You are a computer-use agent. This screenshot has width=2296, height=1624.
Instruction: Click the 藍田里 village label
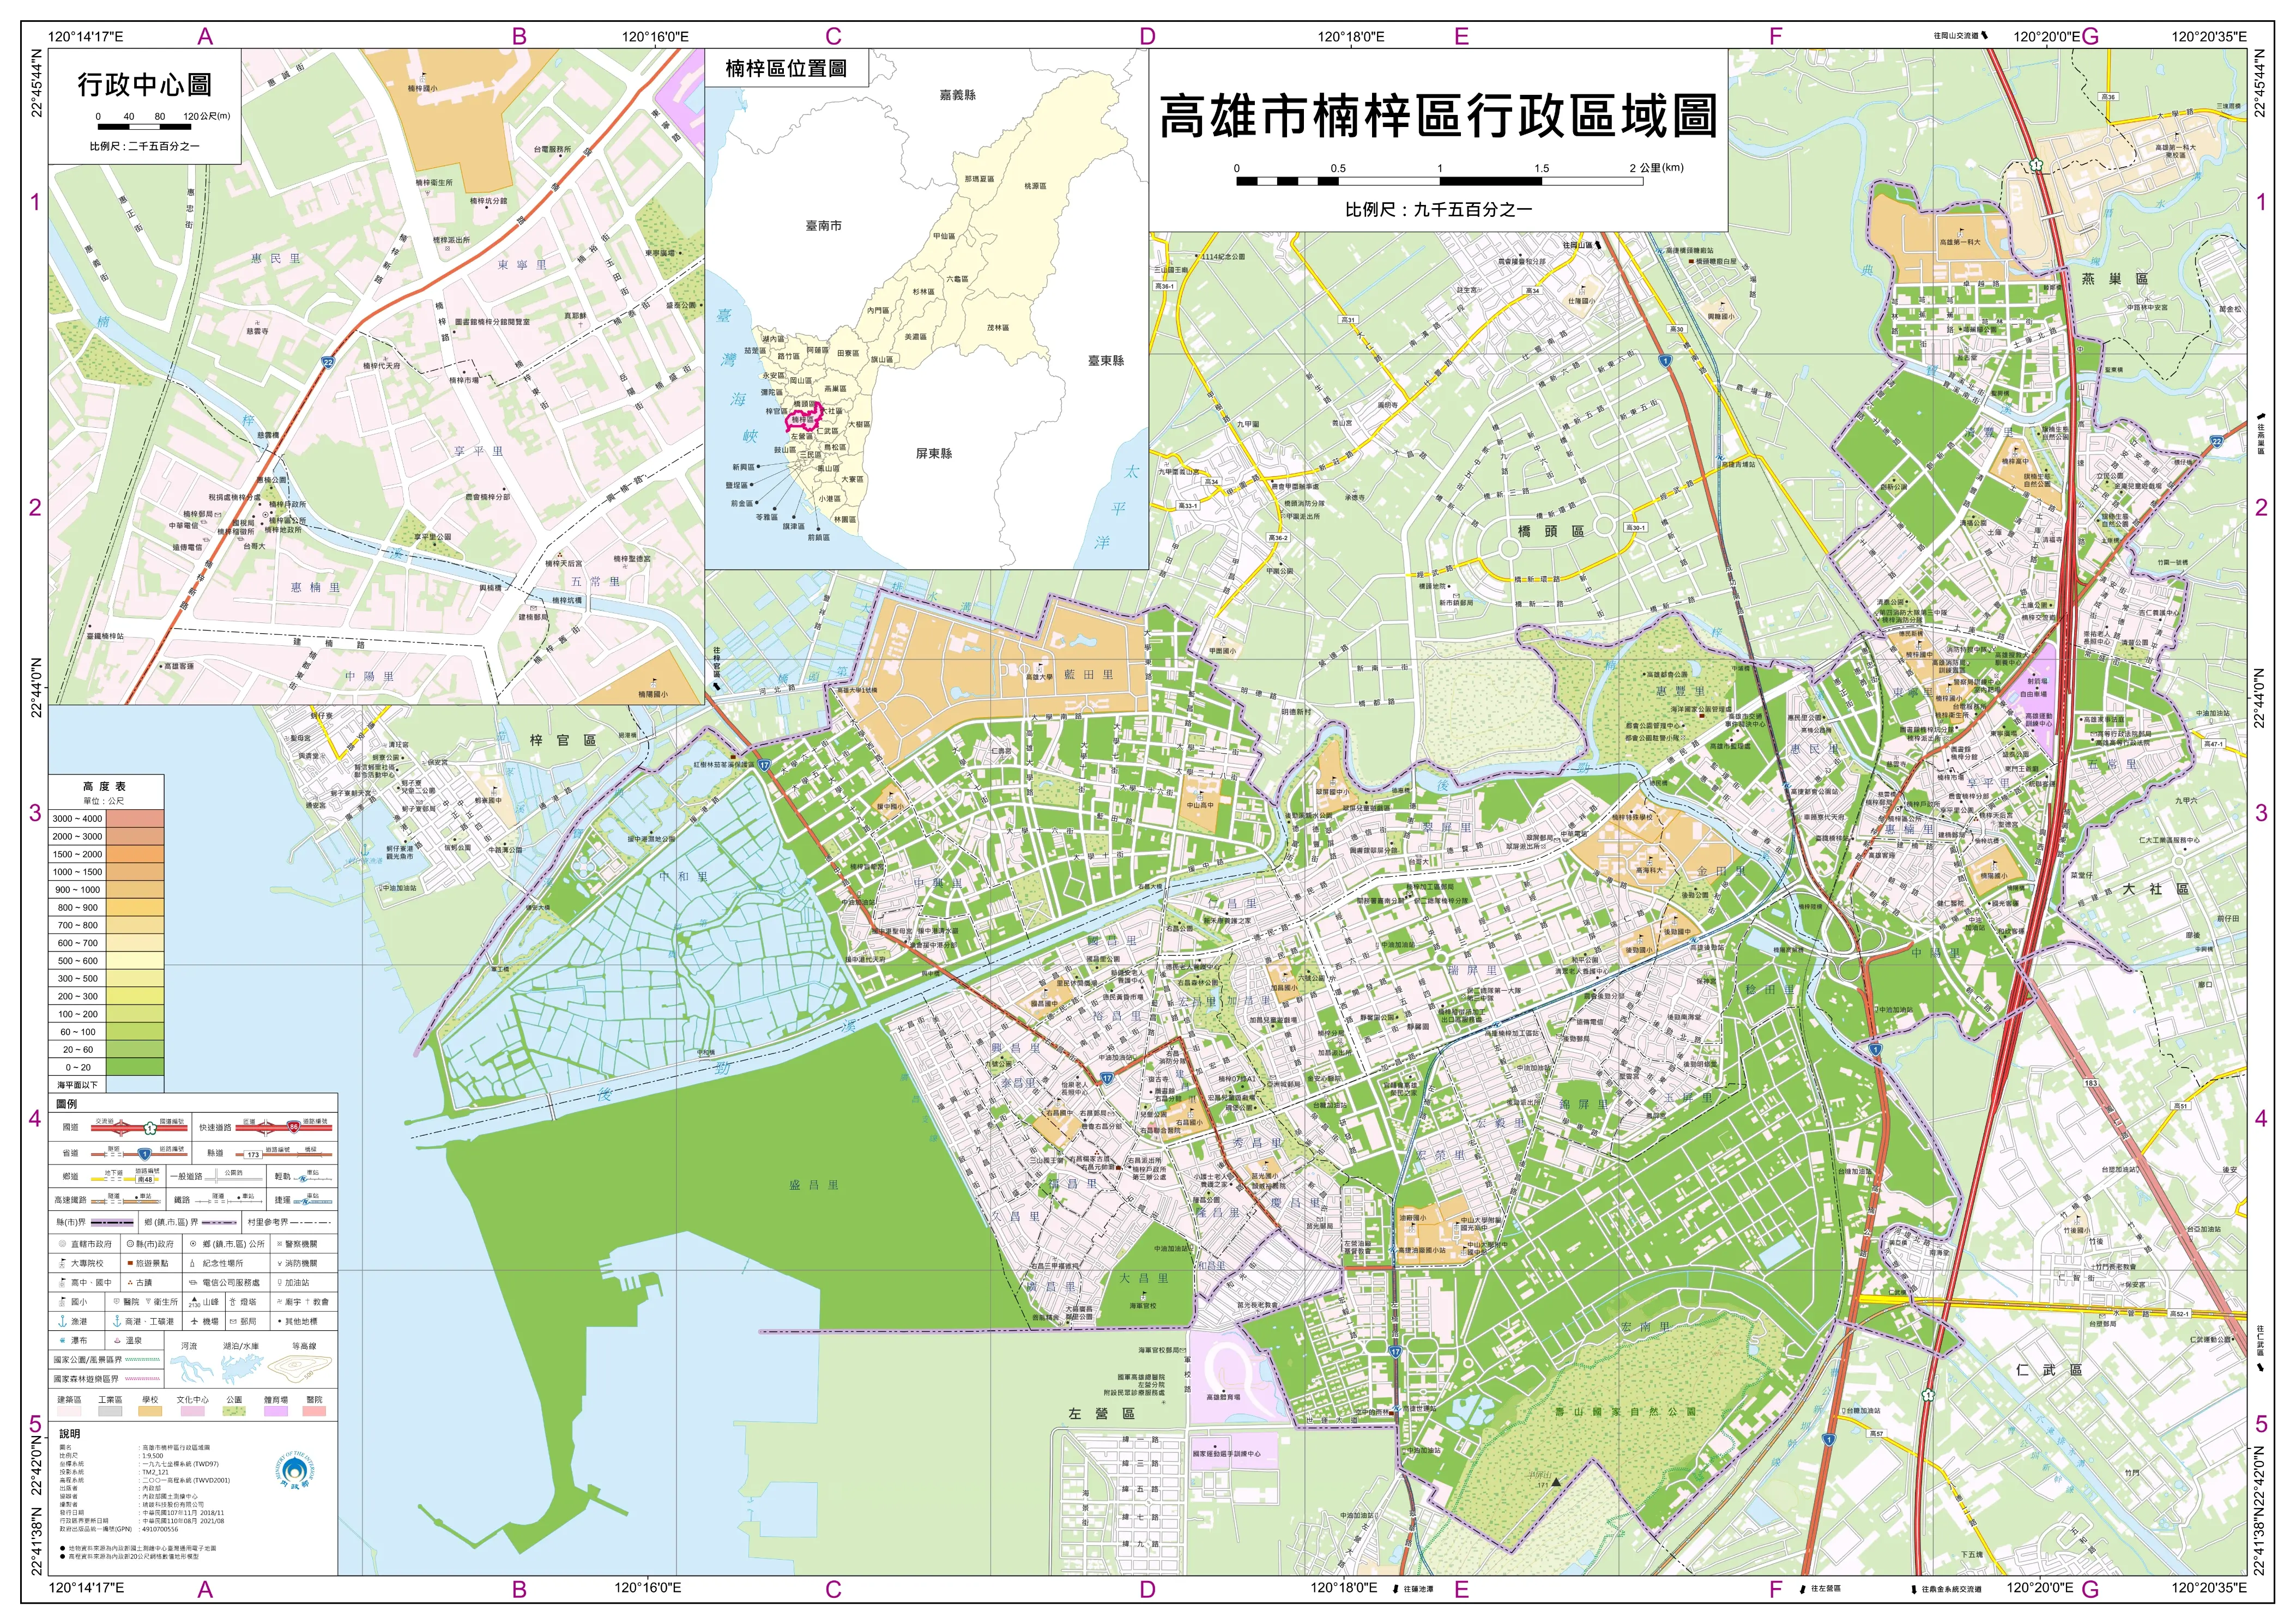pyautogui.click(x=1089, y=674)
